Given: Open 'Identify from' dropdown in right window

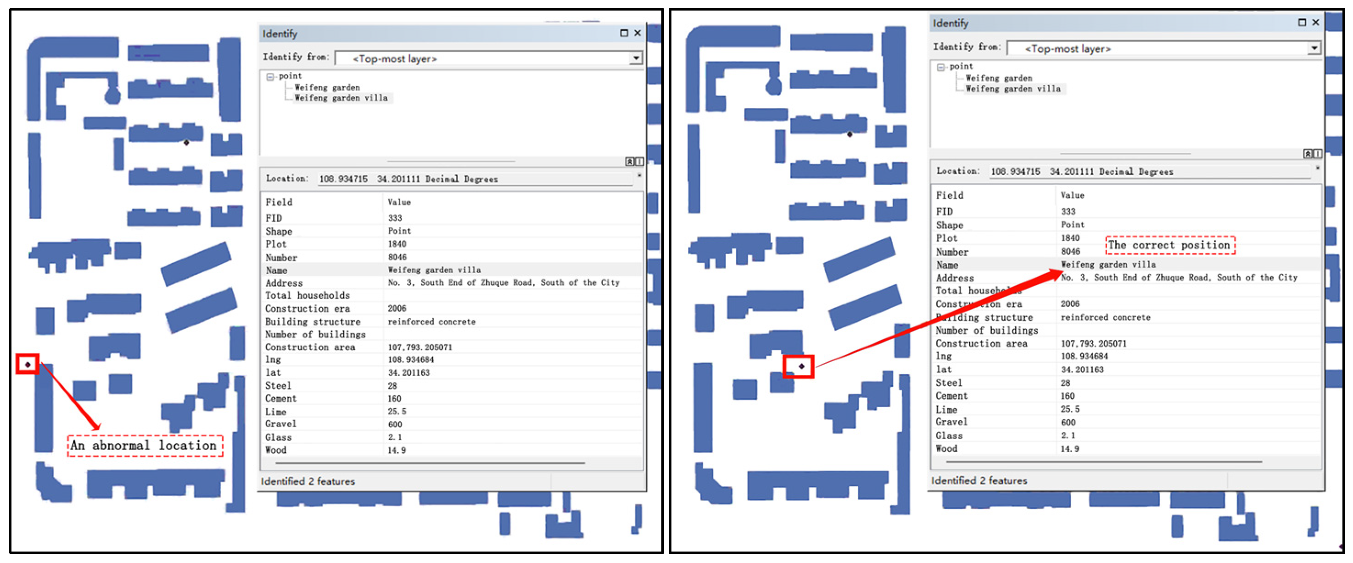Looking at the screenshot, I should [1314, 48].
